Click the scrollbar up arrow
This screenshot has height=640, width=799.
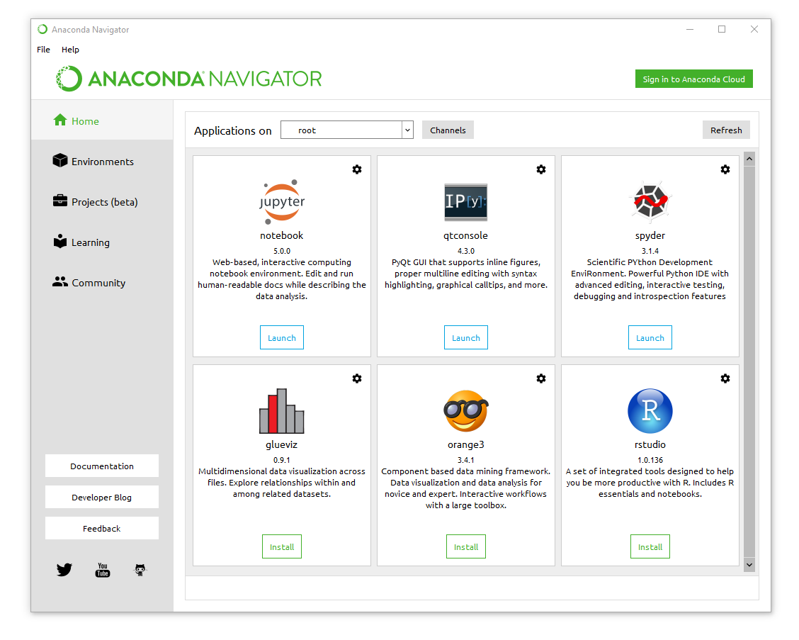tap(749, 159)
